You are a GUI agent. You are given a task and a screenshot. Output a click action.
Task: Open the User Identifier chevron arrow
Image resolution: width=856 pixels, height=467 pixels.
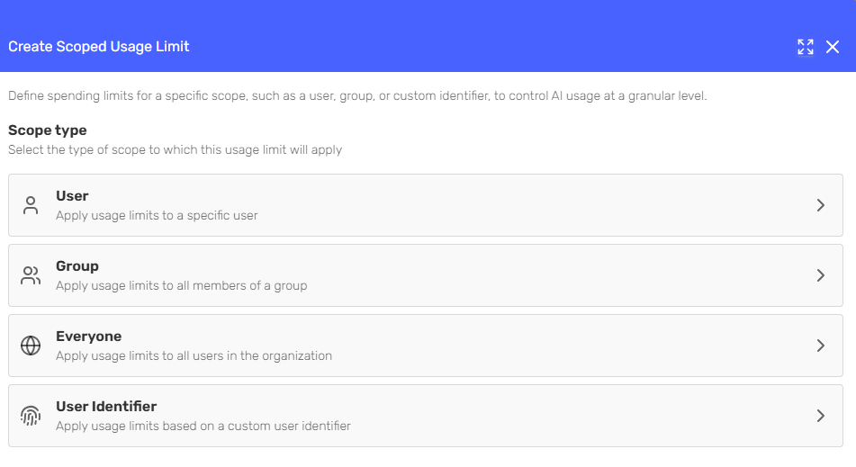click(x=820, y=416)
